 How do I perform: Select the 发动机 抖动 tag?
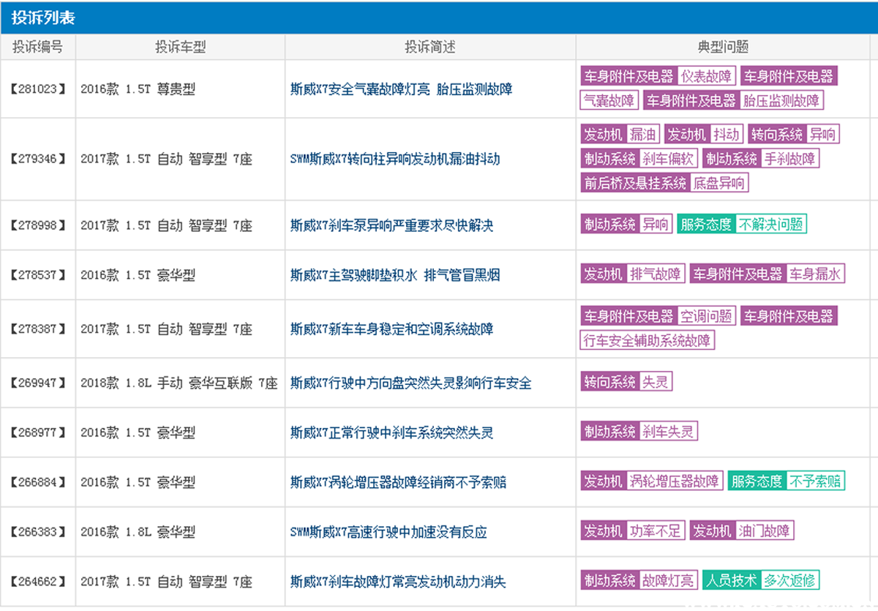[x=704, y=135]
